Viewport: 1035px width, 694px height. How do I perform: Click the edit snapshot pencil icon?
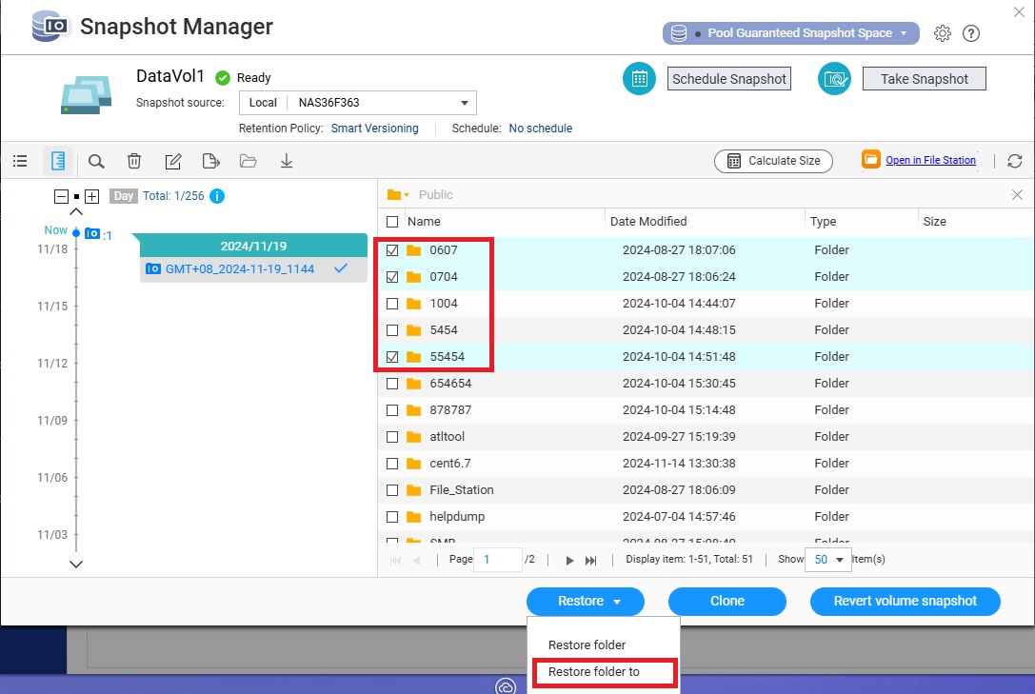coord(173,161)
